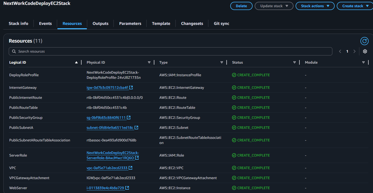Click page number 1
Image resolution: width=373 pixels, height=193 pixels.
coord(347,51)
